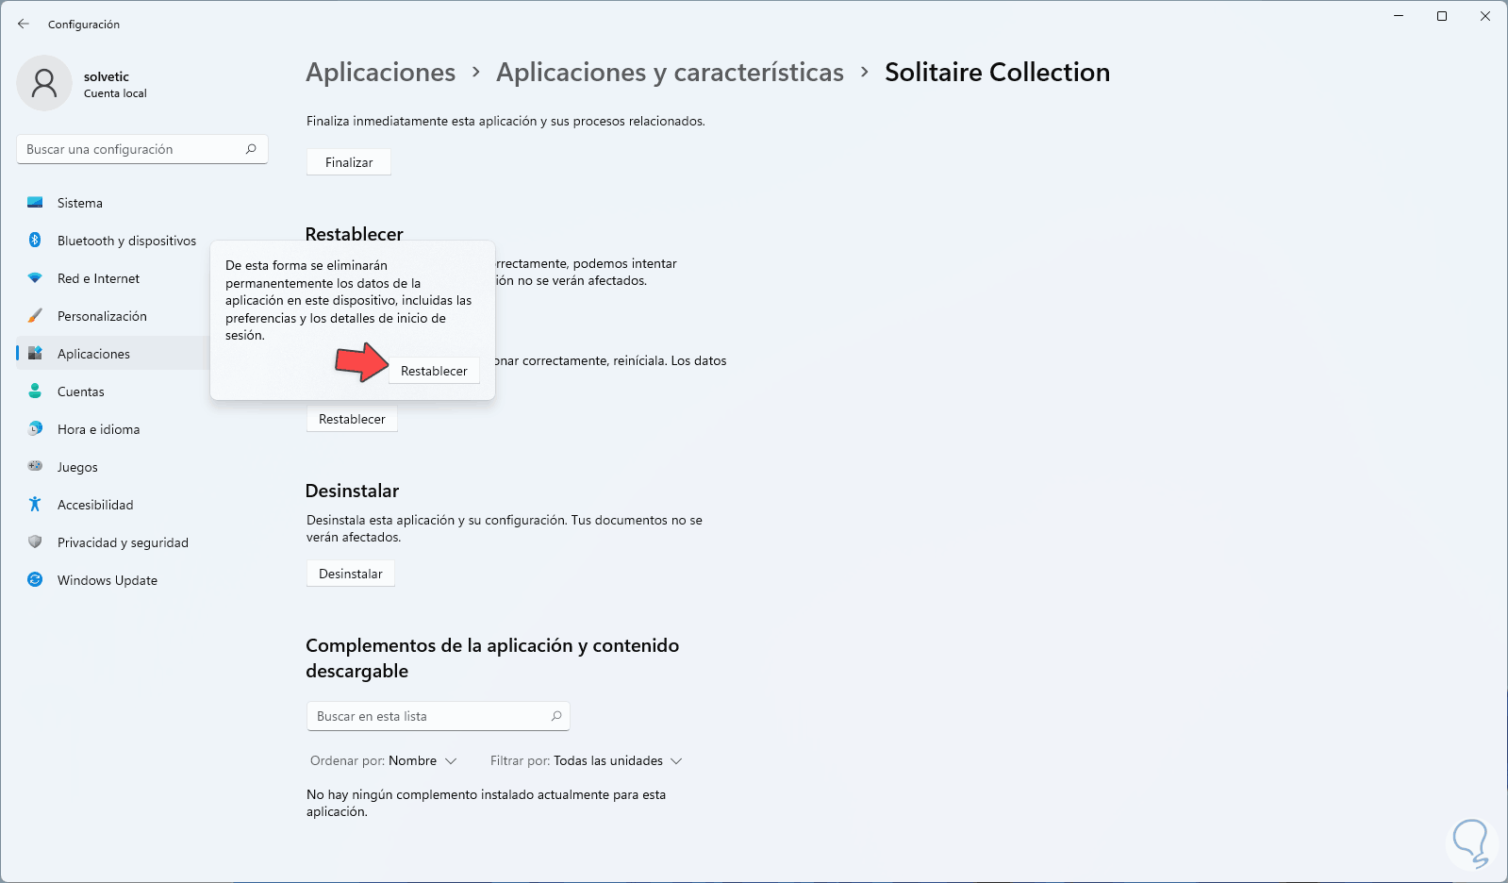Open the Ordenar por Nombre dropdown
This screenshot has width=1508, height=883.
coord(384,760)
